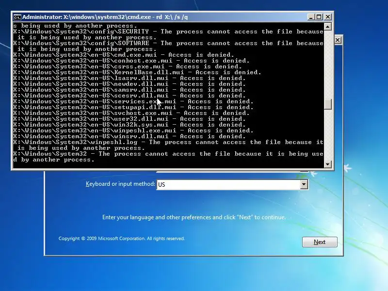
Task: Click the KernelBase.dll.mui Access is denied line
Action: (137, 72)
